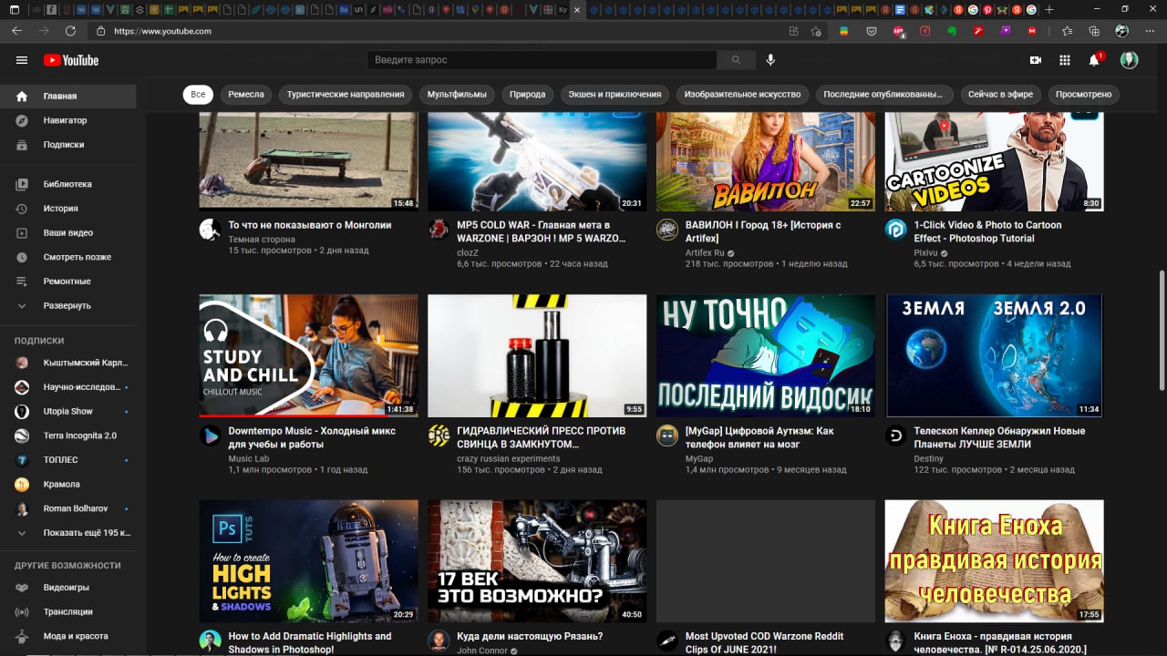Open the Куда дели настоящую Рязань? title

530,637
